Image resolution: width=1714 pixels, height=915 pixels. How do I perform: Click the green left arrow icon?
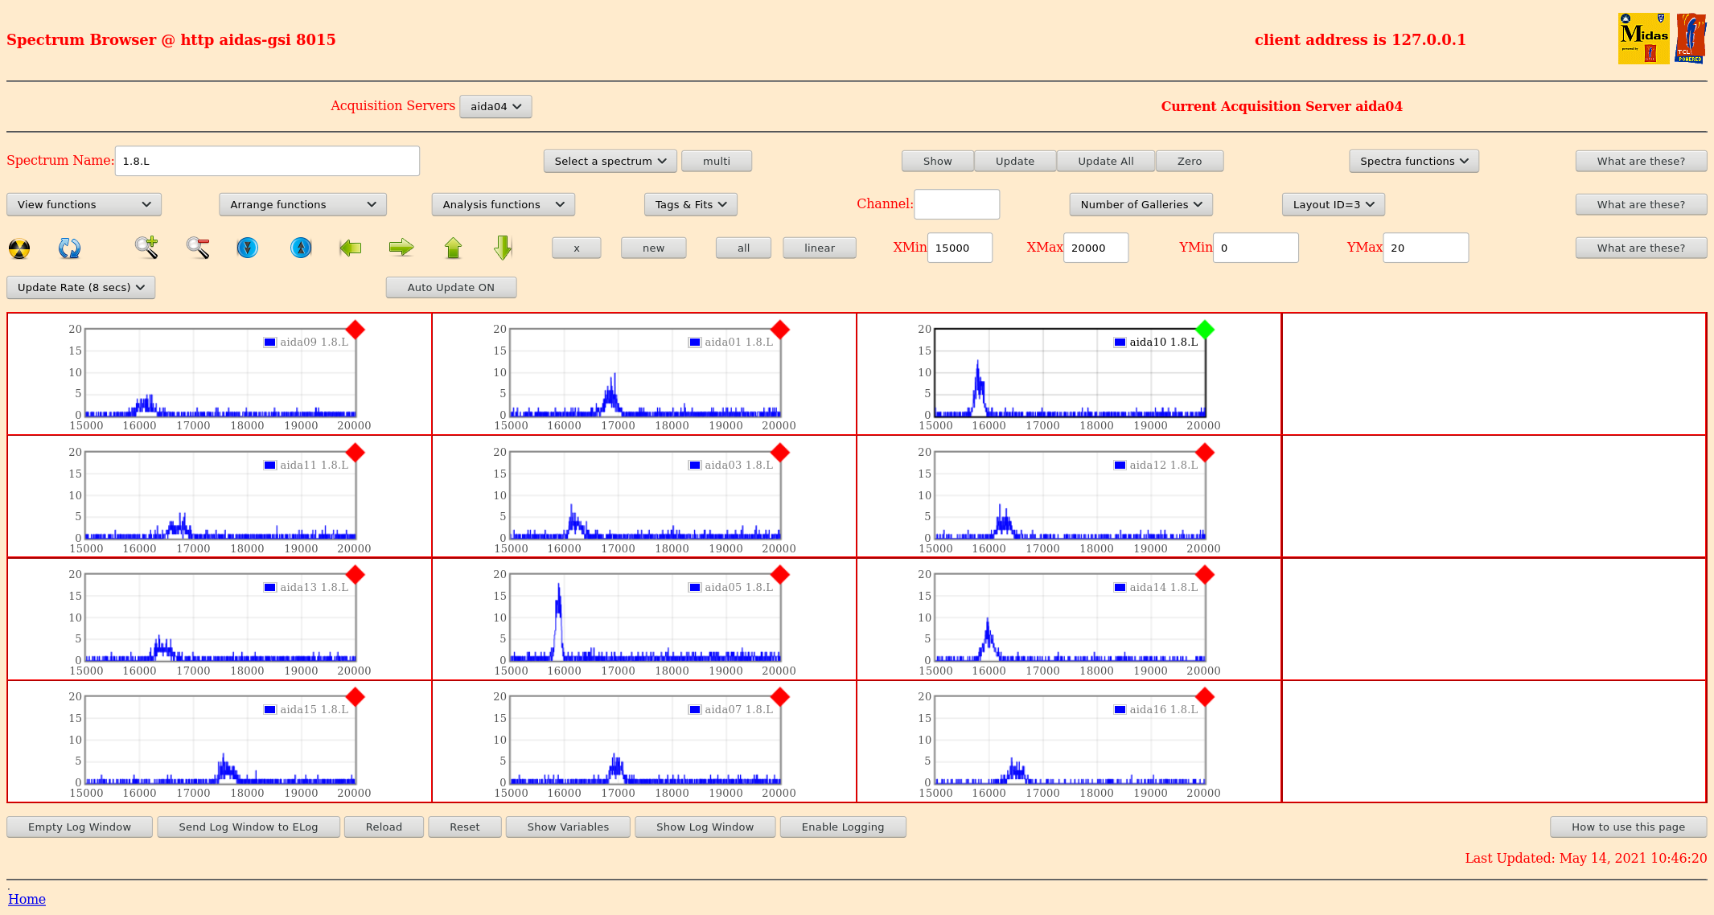(x=351, y=248)
